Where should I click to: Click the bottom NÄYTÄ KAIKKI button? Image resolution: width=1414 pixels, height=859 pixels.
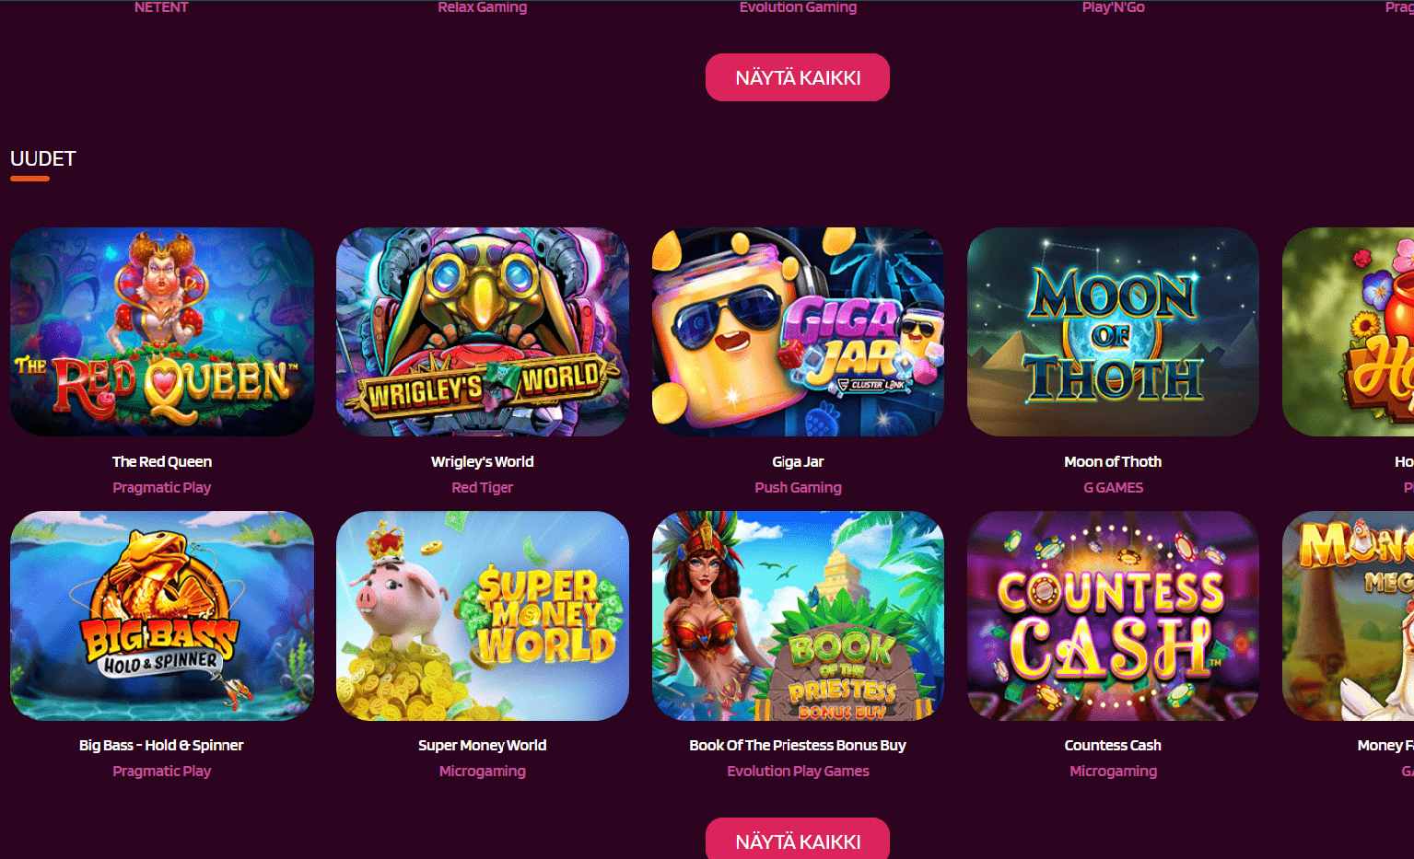pos(798,839)
